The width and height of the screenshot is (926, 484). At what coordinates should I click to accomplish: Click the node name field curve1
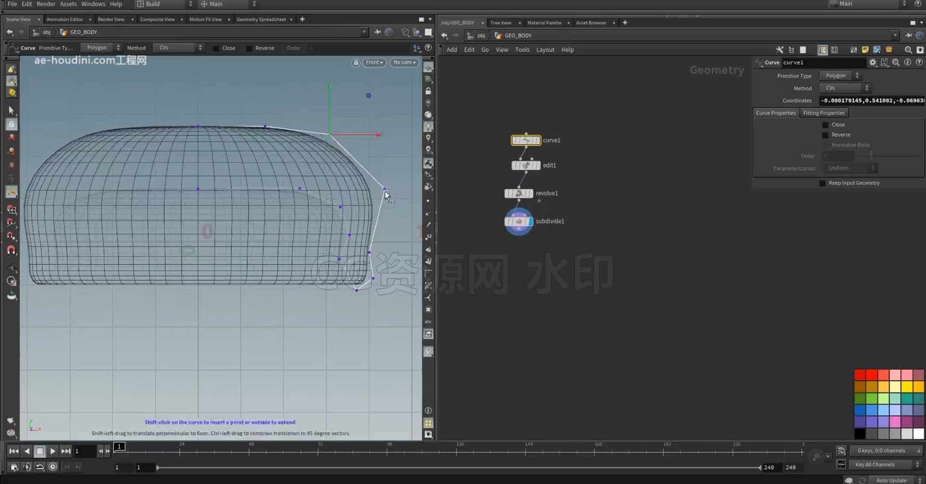coord(823,63)
